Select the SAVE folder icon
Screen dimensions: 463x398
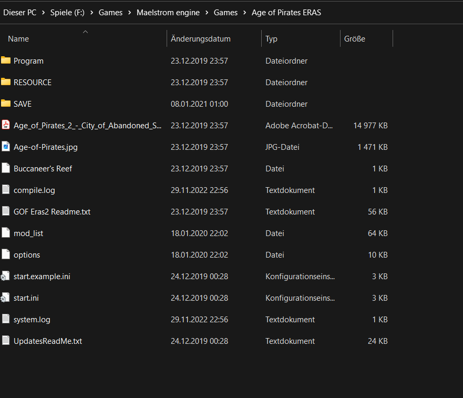(x=6, y=104)
